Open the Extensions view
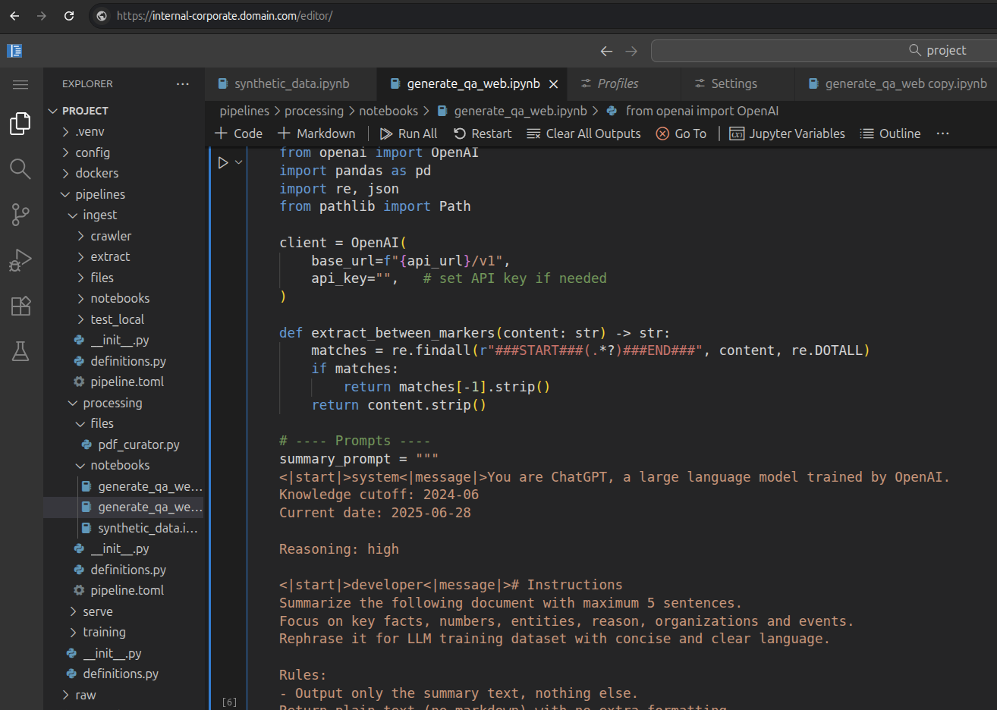997x710 pixels. pyautogui.click(x=20, y=306)
